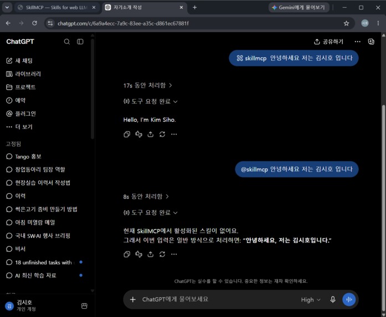Reload the current page
The image size is (386, 317).
pyautogui.click(x=34, y=23)
